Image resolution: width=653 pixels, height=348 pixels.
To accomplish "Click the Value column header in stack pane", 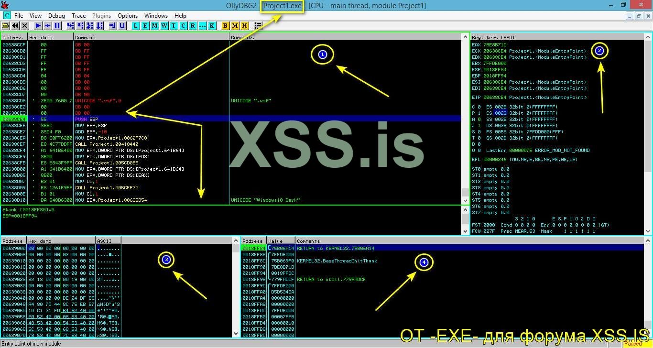I will click(280, 241).
